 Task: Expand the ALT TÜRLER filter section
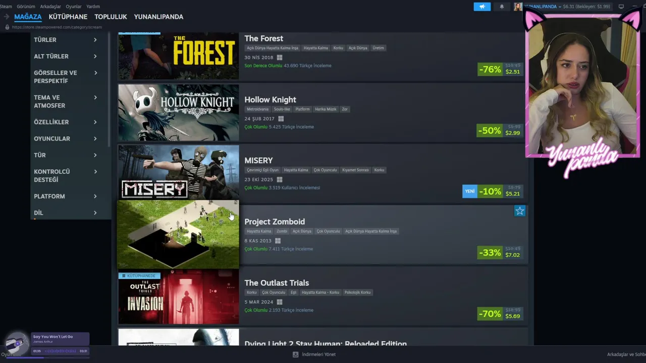[x=65, y=56]
